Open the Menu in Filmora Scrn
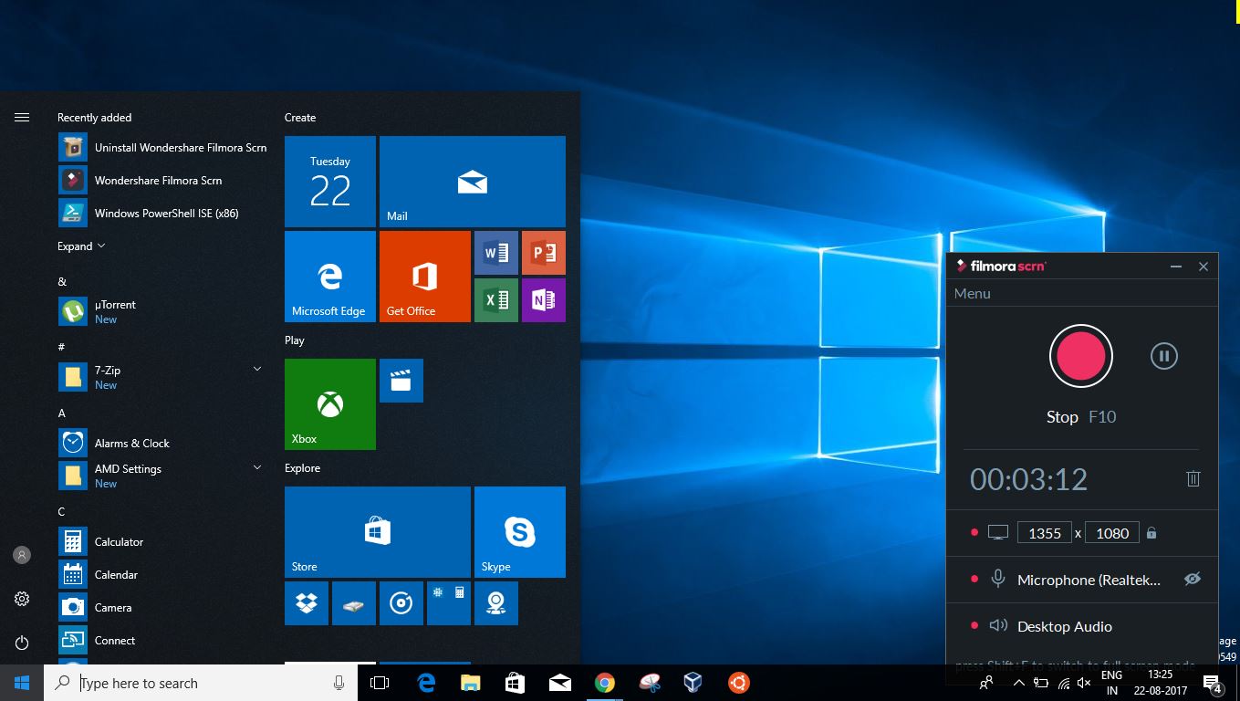The image size is (1240, 701). (972, 293)
